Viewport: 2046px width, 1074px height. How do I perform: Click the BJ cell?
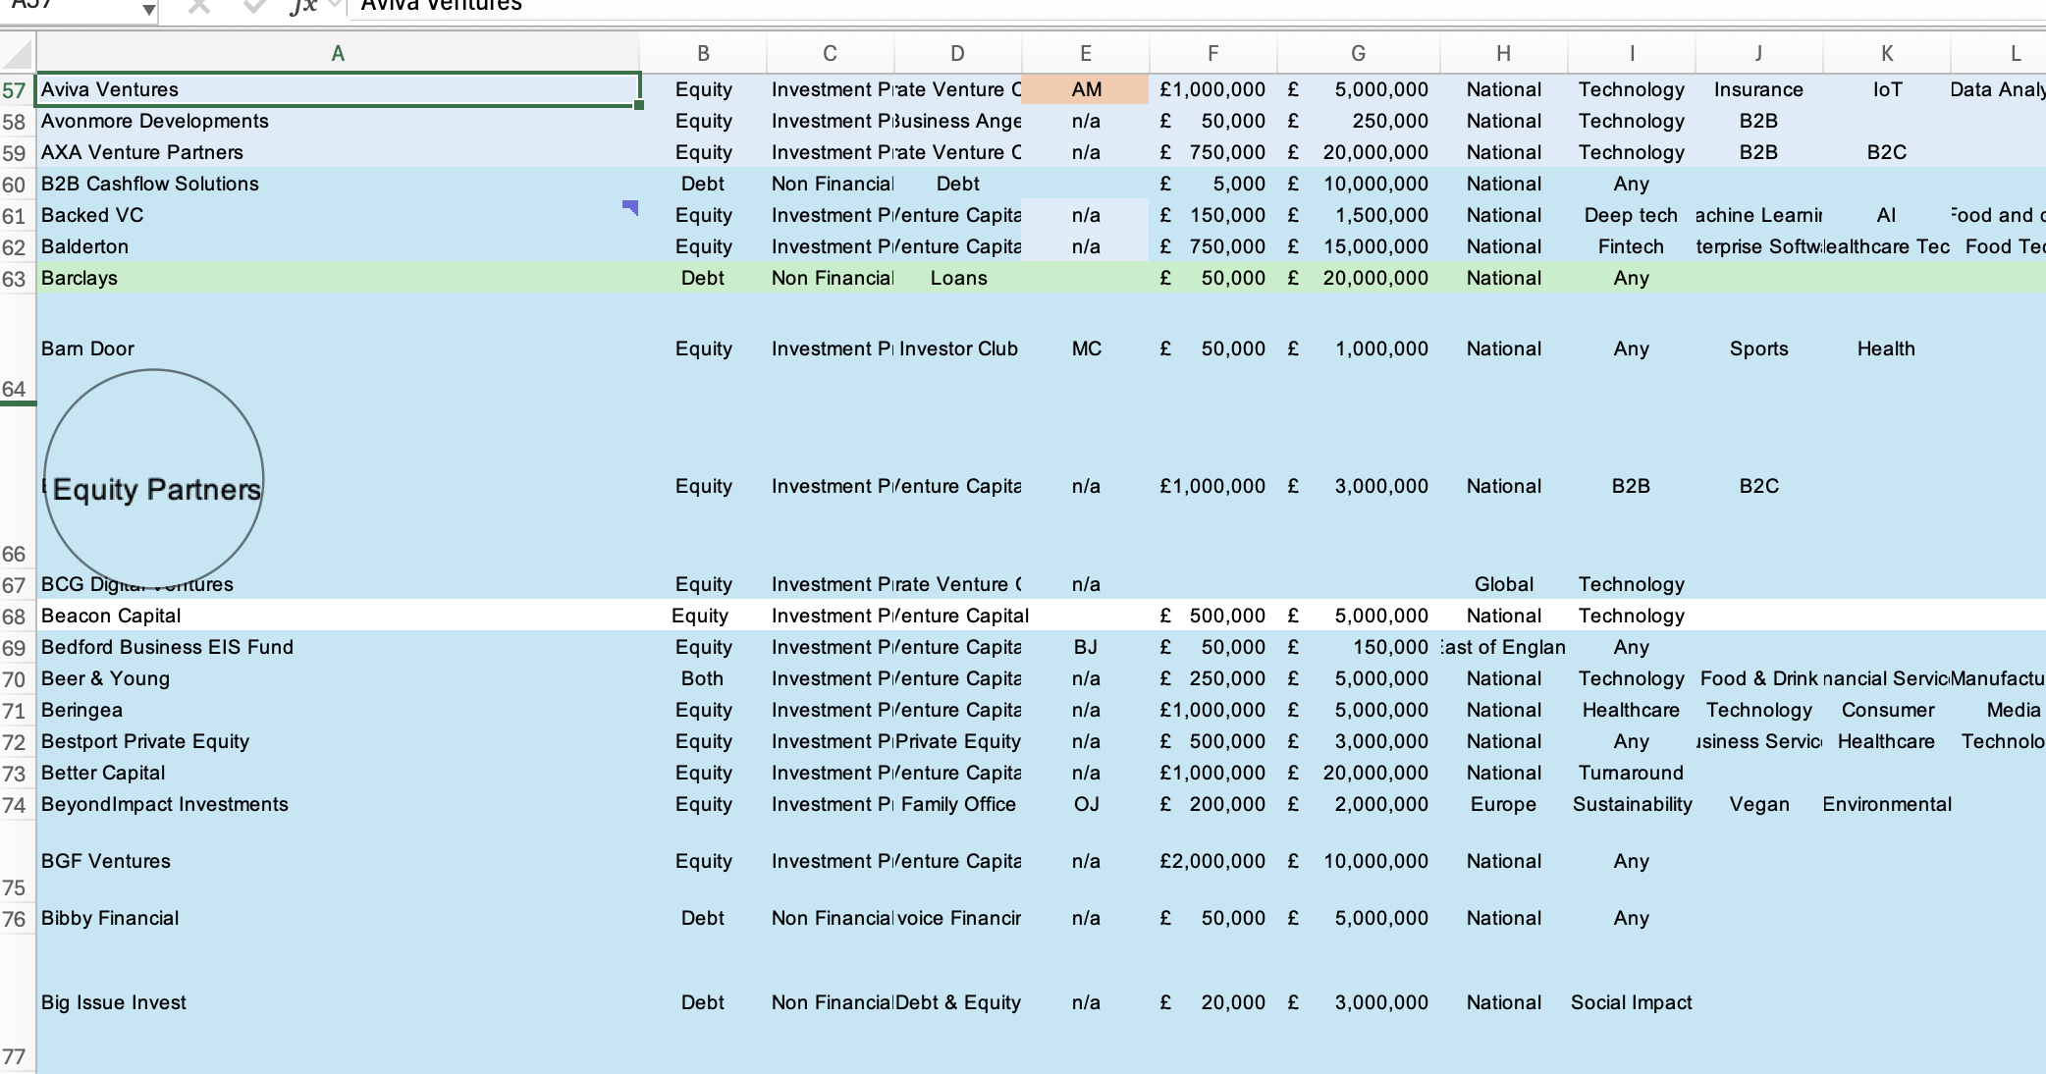(x=1086, y=647)
